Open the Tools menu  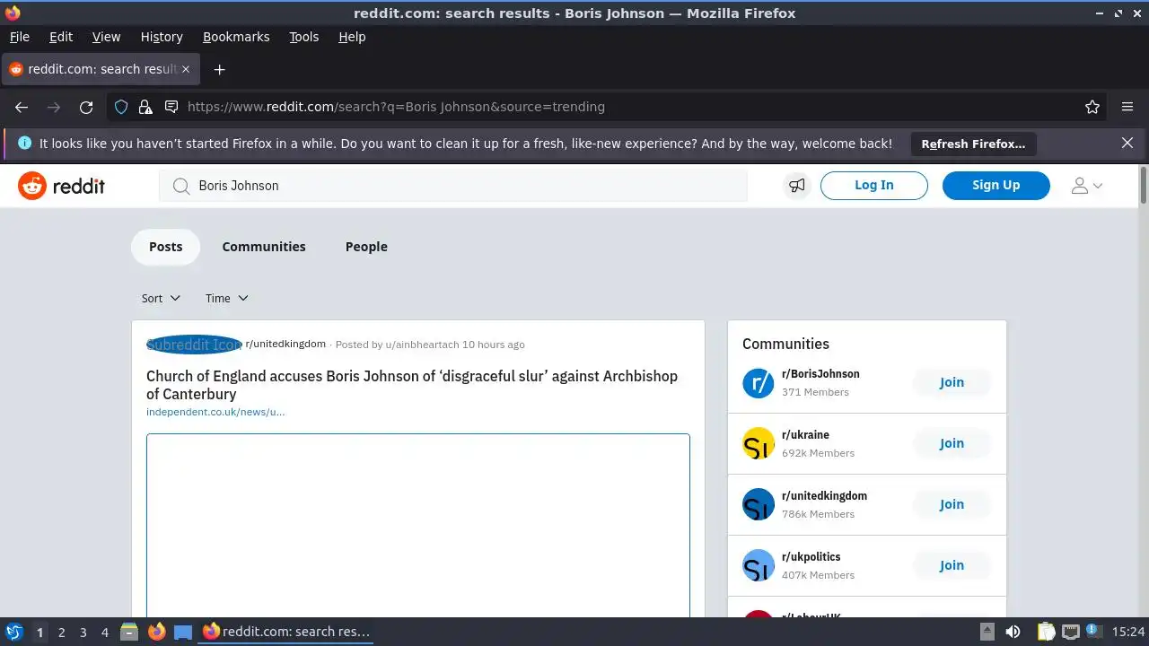[x=304, y=37]
